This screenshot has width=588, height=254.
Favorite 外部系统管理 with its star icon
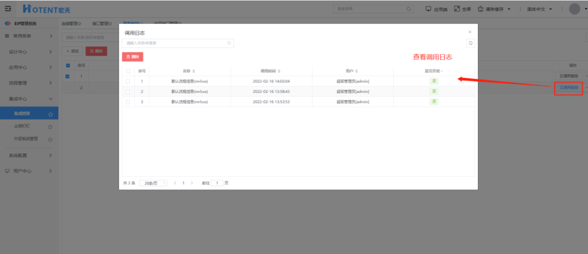[x=50, y=139]
